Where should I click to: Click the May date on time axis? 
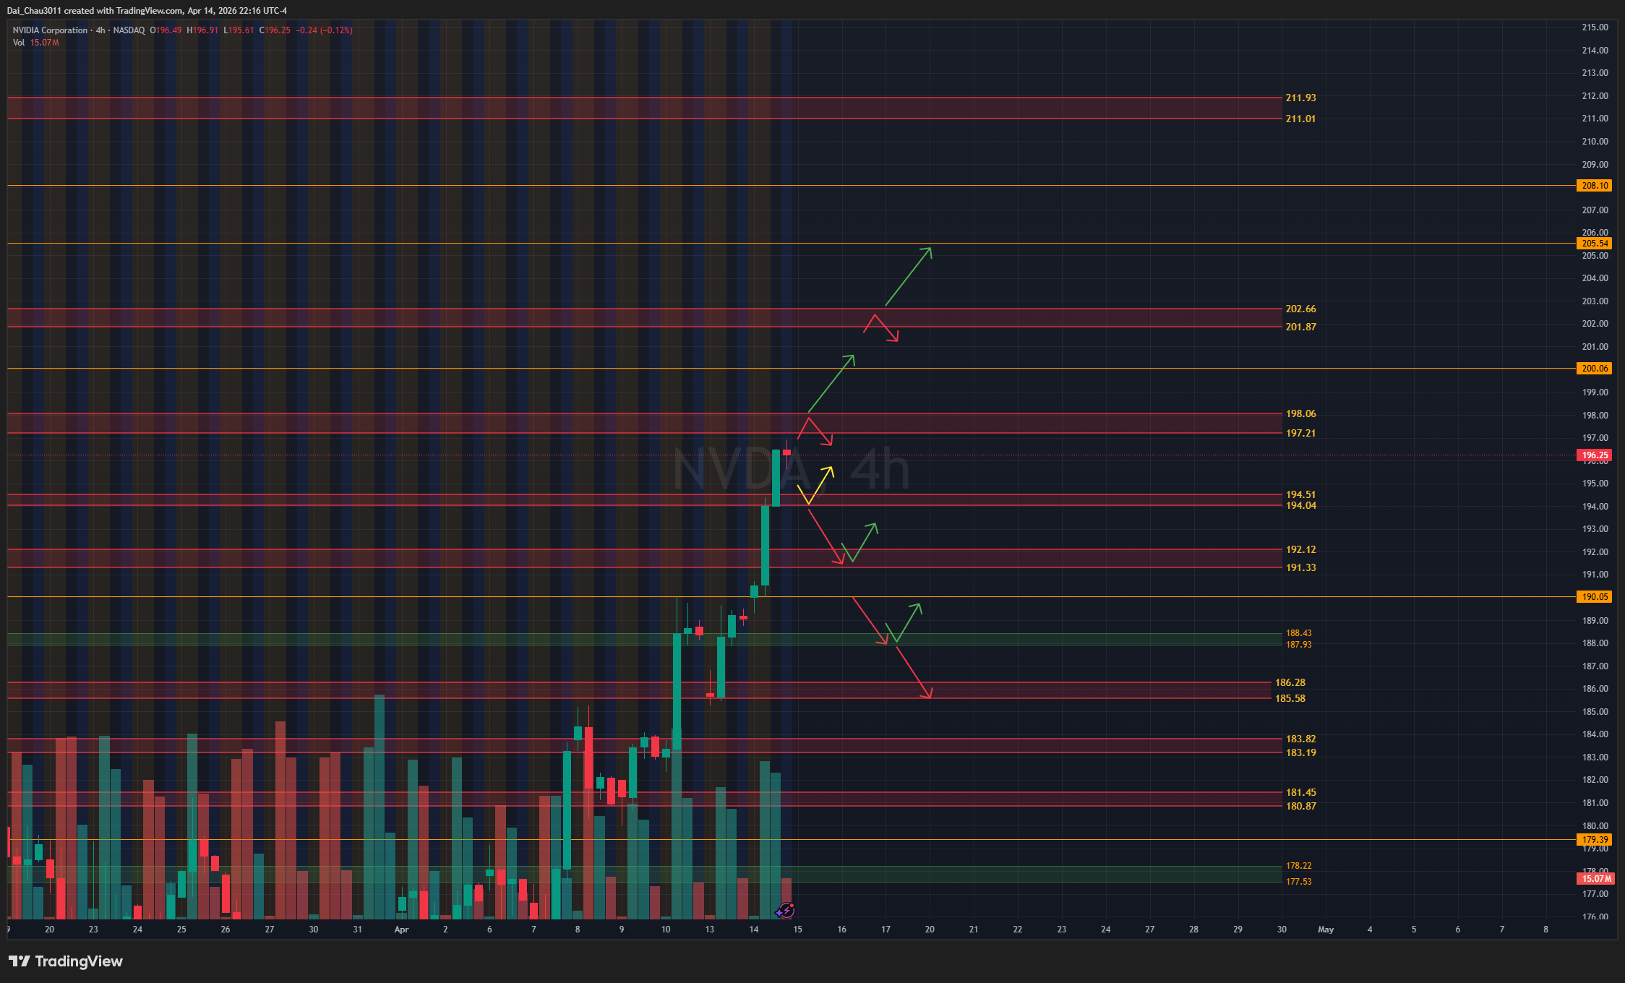[x=1325, y=930]
